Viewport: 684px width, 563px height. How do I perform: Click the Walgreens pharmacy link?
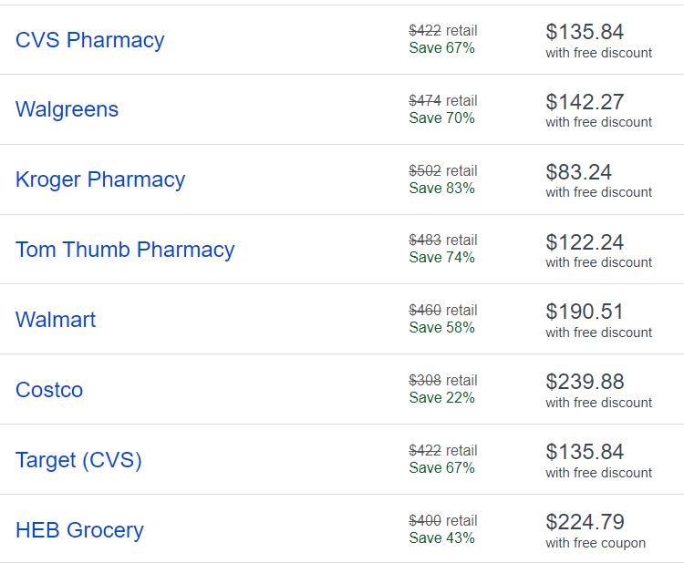[x=67, y=109]
